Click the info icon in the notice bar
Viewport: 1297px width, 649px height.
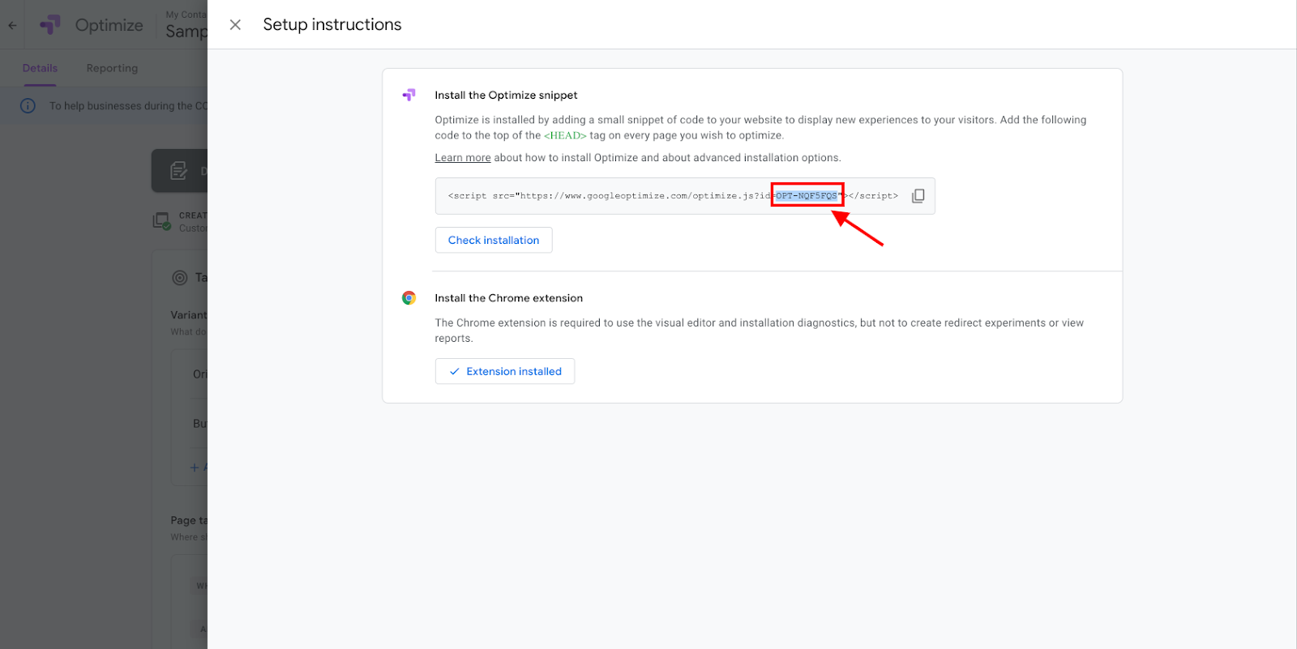coord(28,106)
